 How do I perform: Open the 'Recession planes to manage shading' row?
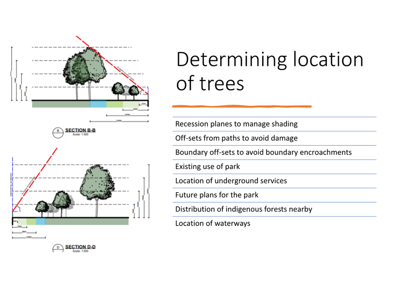(236, 124)
